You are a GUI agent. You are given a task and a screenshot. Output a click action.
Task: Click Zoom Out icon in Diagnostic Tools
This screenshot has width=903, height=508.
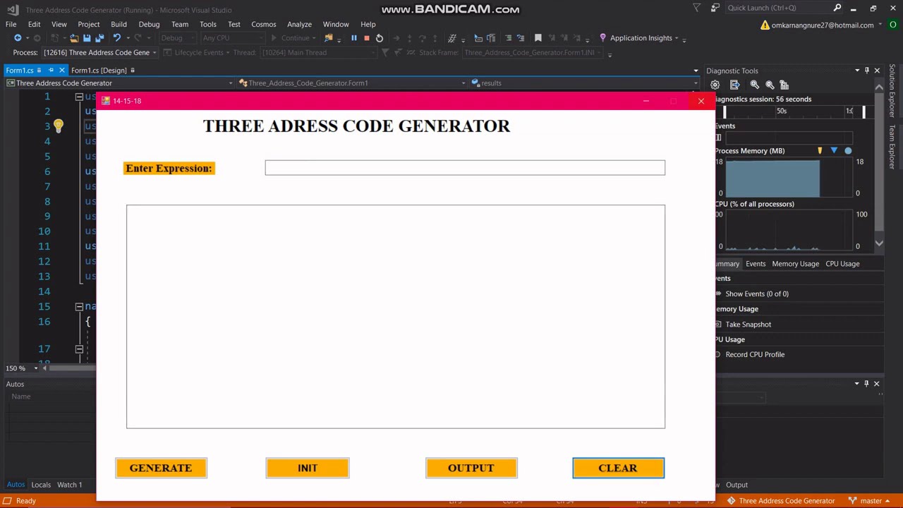click(770, 85)
